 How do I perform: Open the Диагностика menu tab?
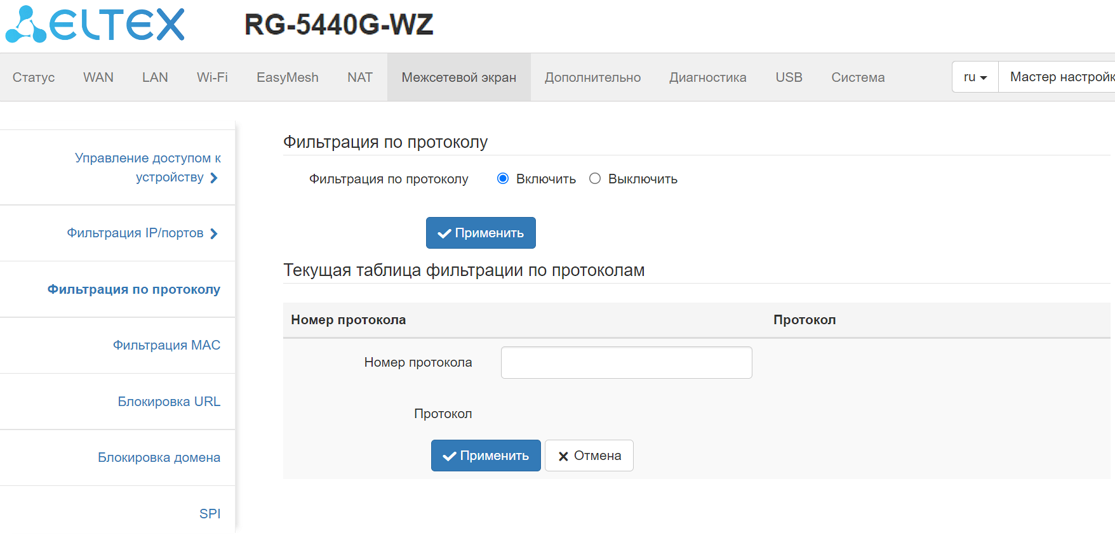(707, 77)
